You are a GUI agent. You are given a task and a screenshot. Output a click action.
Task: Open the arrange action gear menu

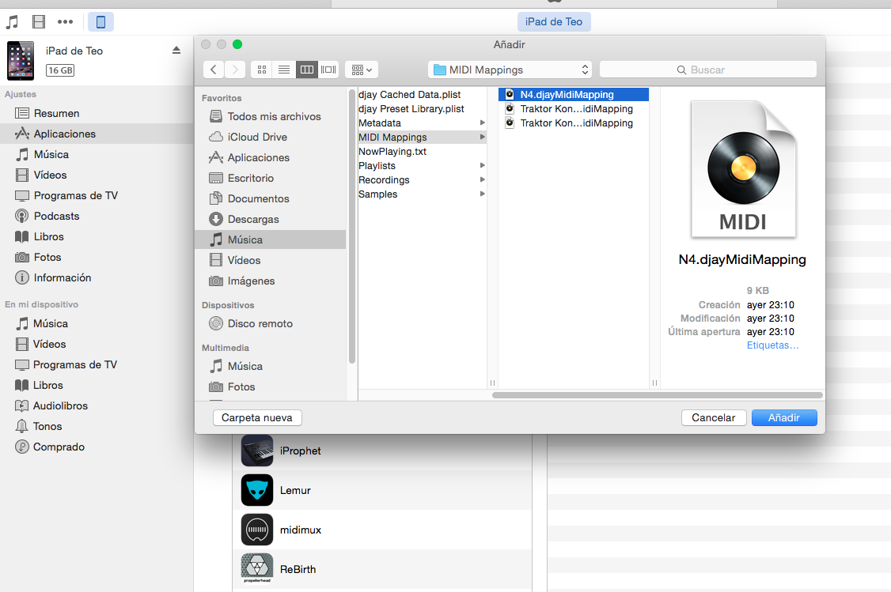(x=361, y=69)
